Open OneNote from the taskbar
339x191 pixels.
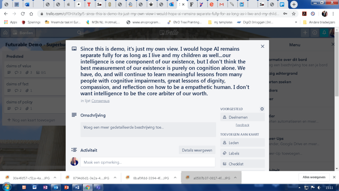click(45, 187)
